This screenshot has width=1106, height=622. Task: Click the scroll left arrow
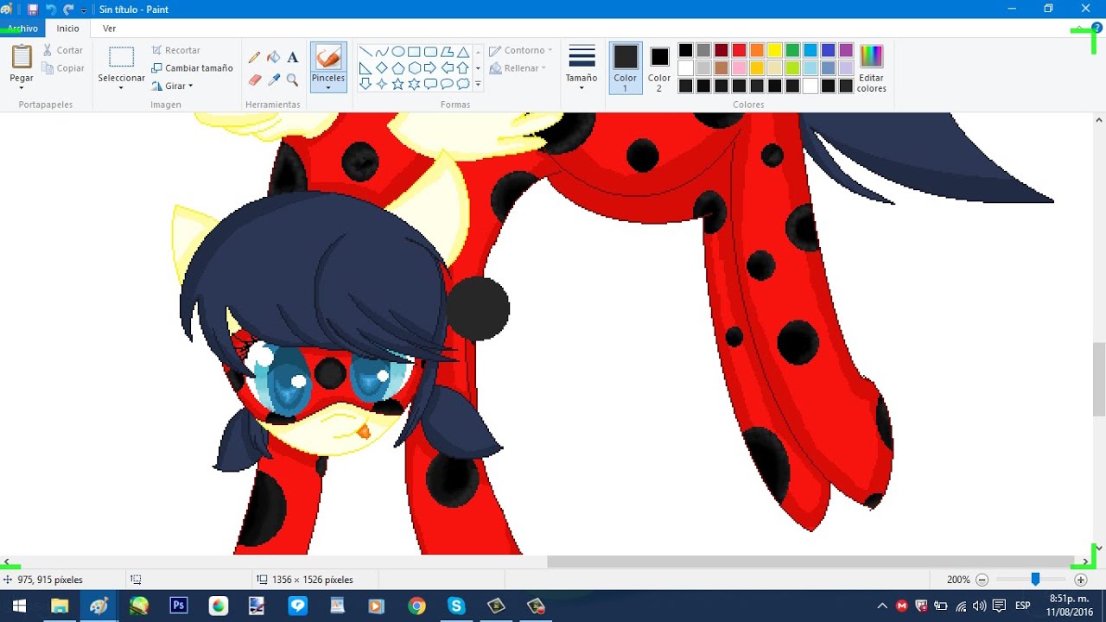click(x=6, y=562)
